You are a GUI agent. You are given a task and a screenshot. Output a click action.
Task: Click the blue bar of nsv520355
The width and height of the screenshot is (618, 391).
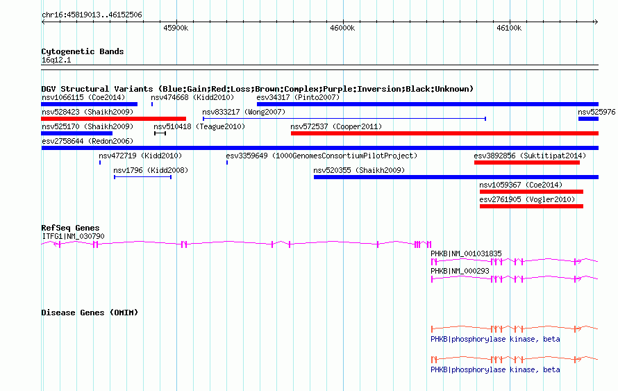click(456, 177)
